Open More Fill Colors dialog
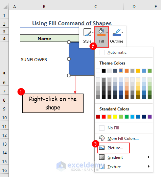 [124, 138]
